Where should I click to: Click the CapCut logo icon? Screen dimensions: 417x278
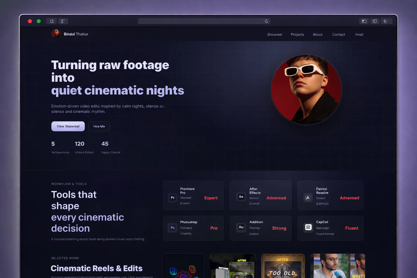point(308,227)
